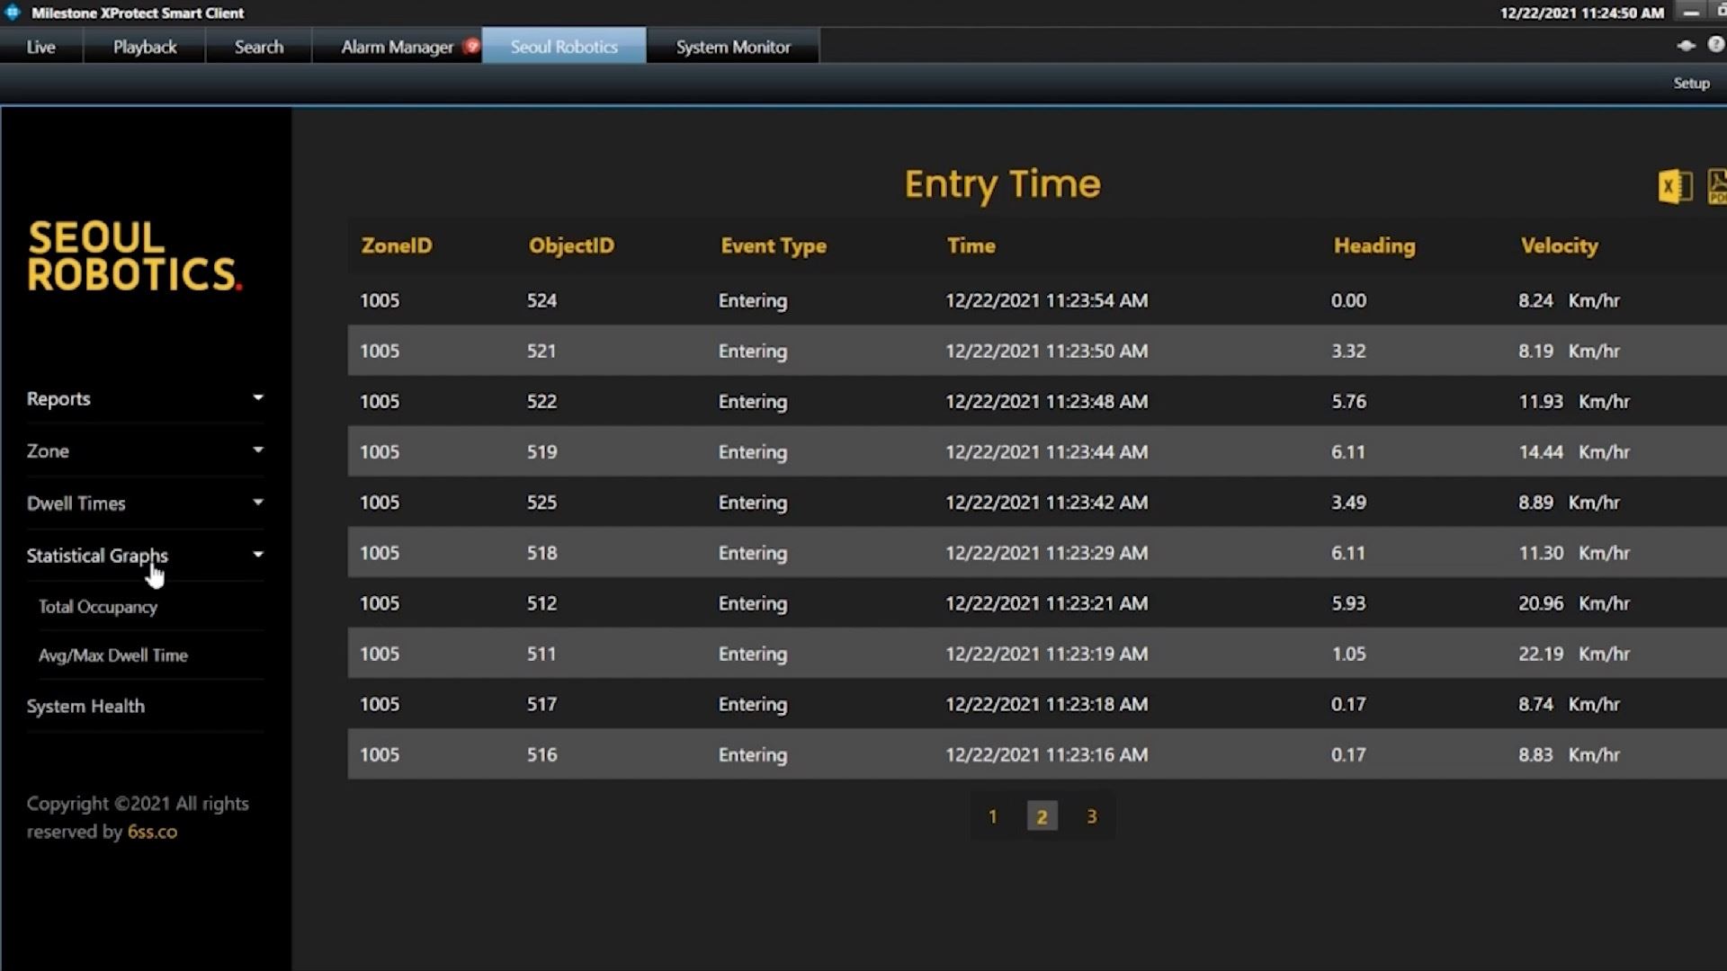
Task: Click the Milestone XProtect app icon
Action: (x=13, y=13)
